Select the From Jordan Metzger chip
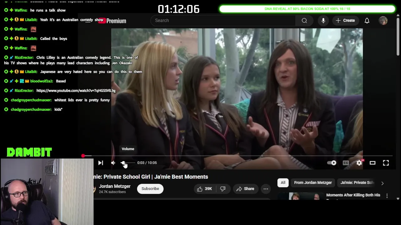The height and width of the screenshot is (225, 401). 313,182
